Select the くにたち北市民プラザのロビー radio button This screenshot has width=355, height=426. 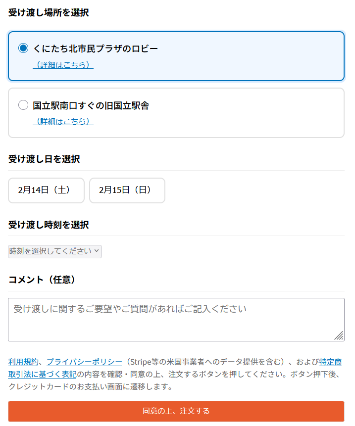pyautogui.click(x=23, y=48)
